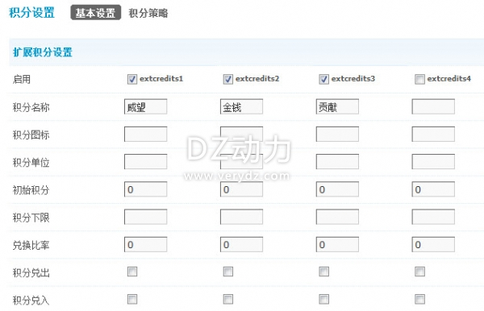Click the 启用 row label
This screenshot has height=311, width=484.
click(x=22, y=80)
